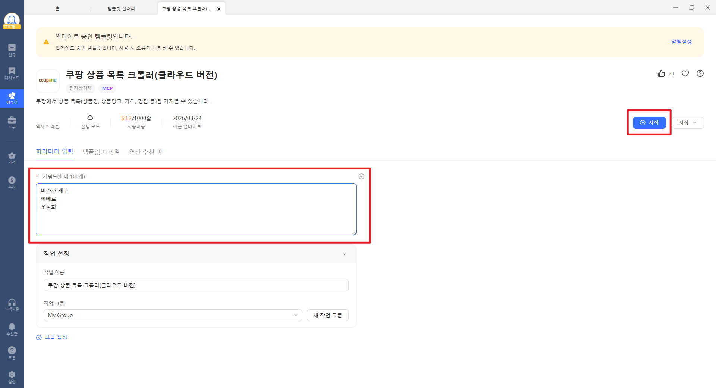716x388 pixels.
Task: Click the 시작 button
Action: click(x=649, y=122)
